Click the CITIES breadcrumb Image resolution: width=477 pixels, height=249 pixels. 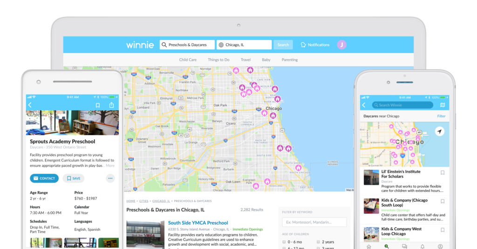(144, 201)
